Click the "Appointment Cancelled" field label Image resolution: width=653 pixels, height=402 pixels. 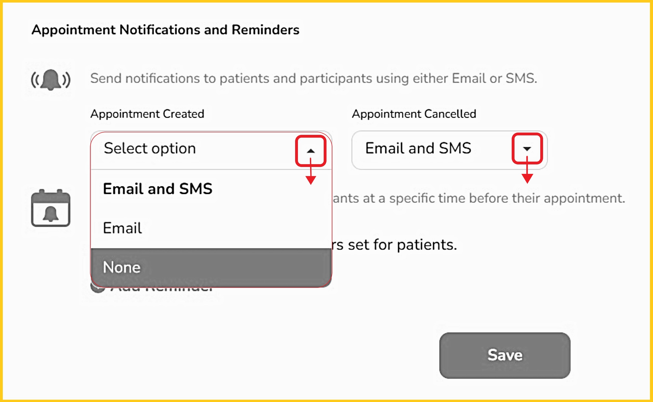414,114
